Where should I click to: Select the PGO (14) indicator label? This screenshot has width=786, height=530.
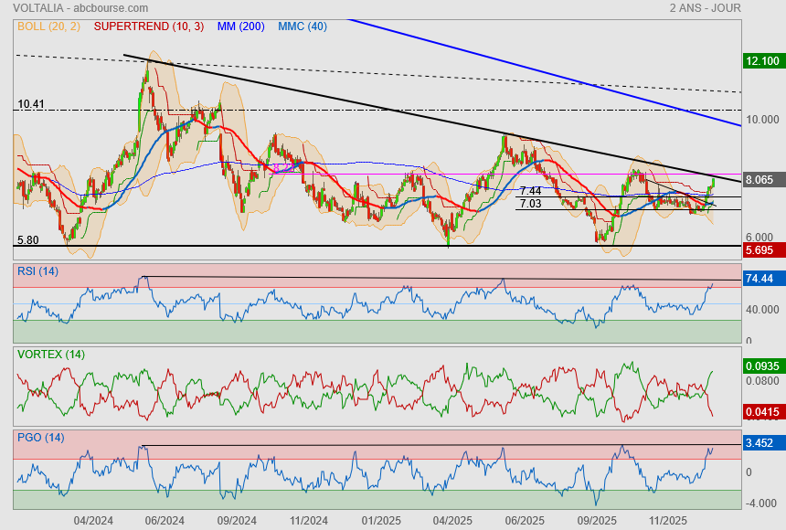point(38,437)
